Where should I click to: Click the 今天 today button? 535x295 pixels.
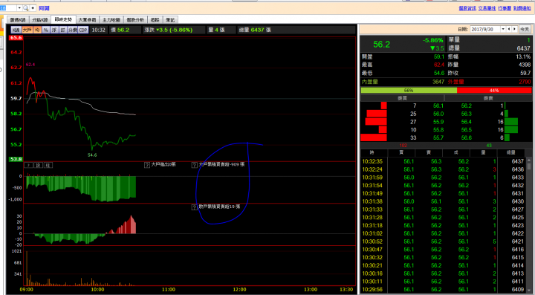click(x=525, y=29)
